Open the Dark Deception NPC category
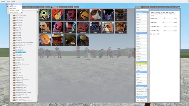Image resolution: width=189 pixels, height=106 pixels. point(19,26)
